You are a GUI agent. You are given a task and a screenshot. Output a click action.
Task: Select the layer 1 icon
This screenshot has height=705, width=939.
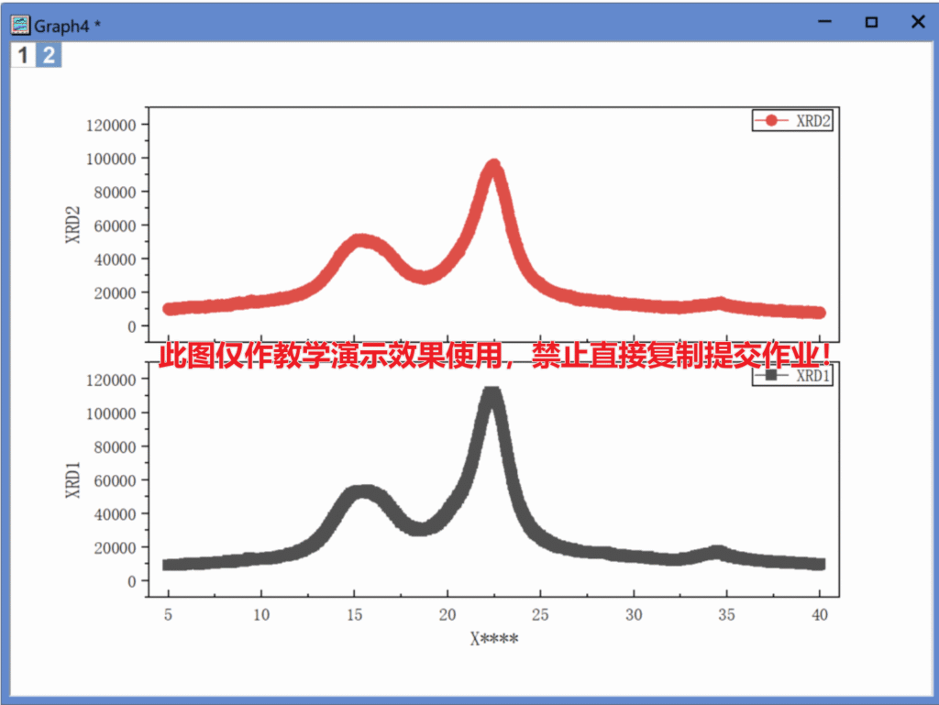point(23,55)
